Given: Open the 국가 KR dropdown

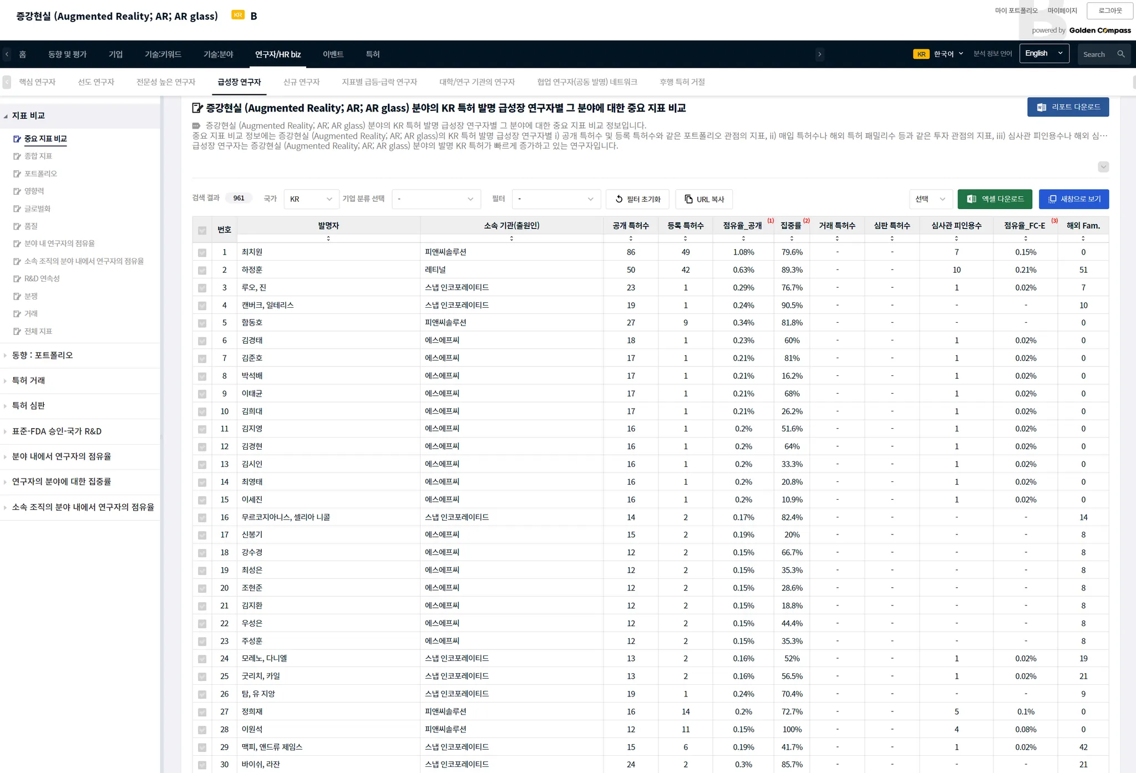Looking at the screenshot, I should click(x=311, y=199).
